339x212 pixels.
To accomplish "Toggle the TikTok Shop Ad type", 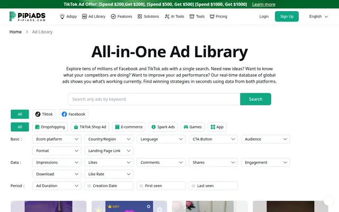I will pos(90,127).
